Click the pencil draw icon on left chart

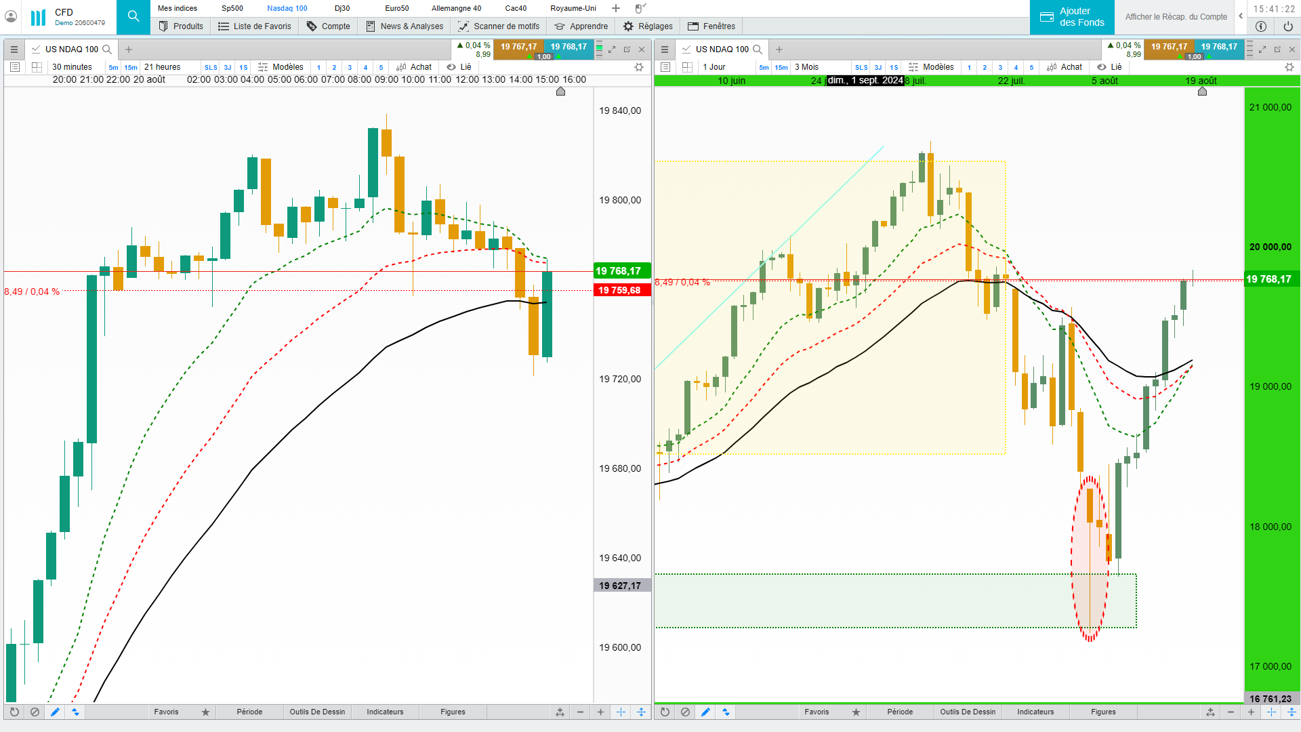[55, 712]
